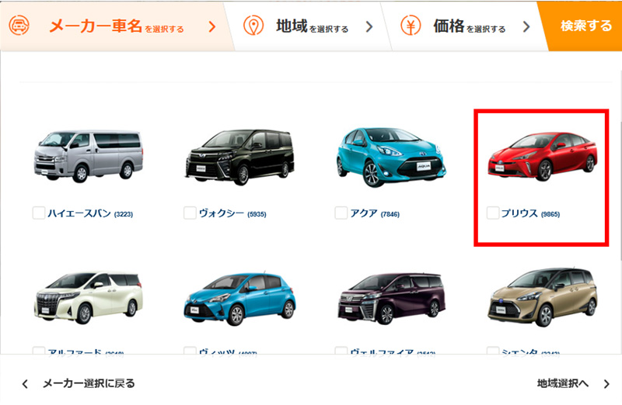
Task: Select the blue Vitz hatchback image
Action: (x=239, y=299)
